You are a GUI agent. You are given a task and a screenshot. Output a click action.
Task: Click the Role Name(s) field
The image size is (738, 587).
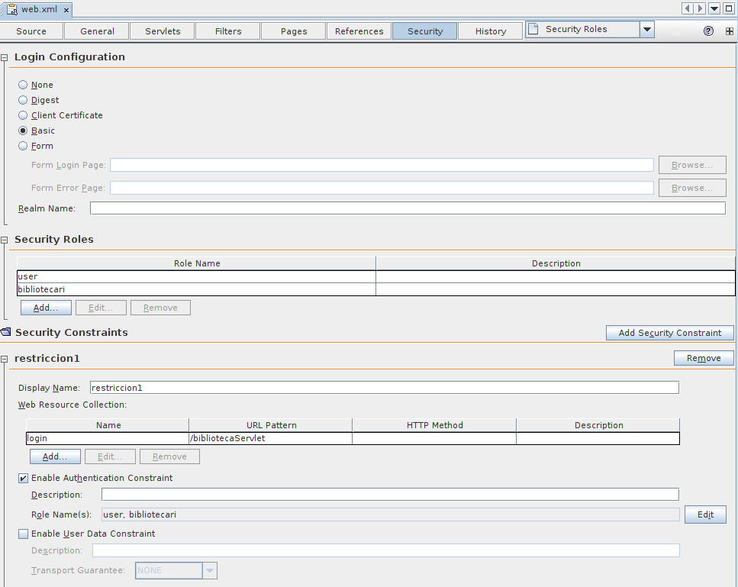pyautogui.click(x=390, y=514)
